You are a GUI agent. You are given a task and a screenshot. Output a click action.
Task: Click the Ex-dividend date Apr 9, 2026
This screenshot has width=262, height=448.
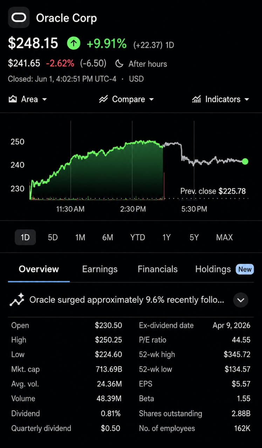pos(232,325)
